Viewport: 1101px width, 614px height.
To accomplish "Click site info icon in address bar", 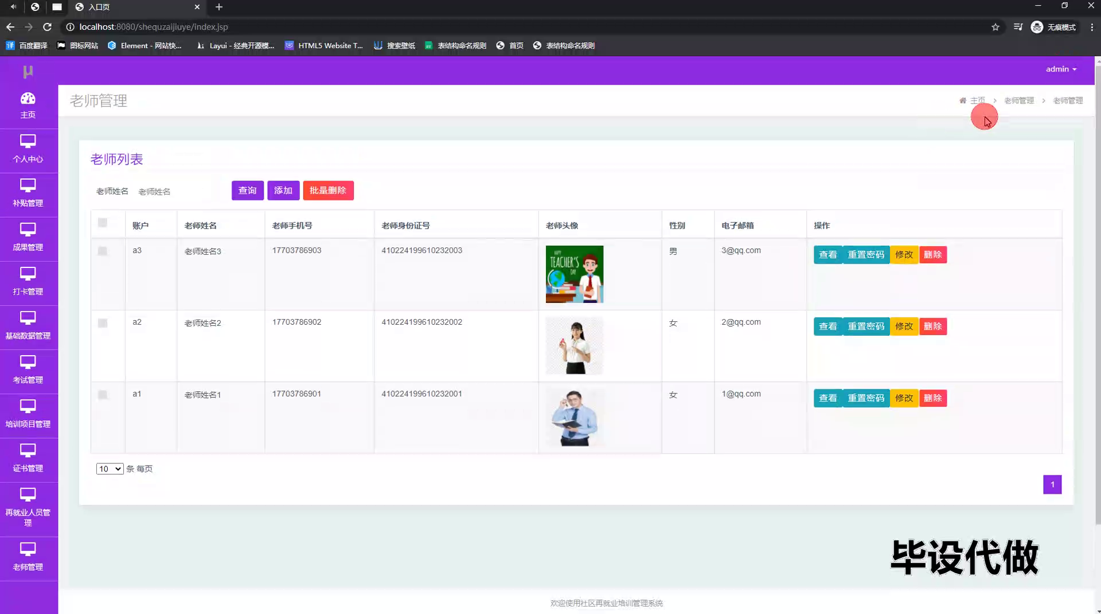I will [x=70, y=27].
